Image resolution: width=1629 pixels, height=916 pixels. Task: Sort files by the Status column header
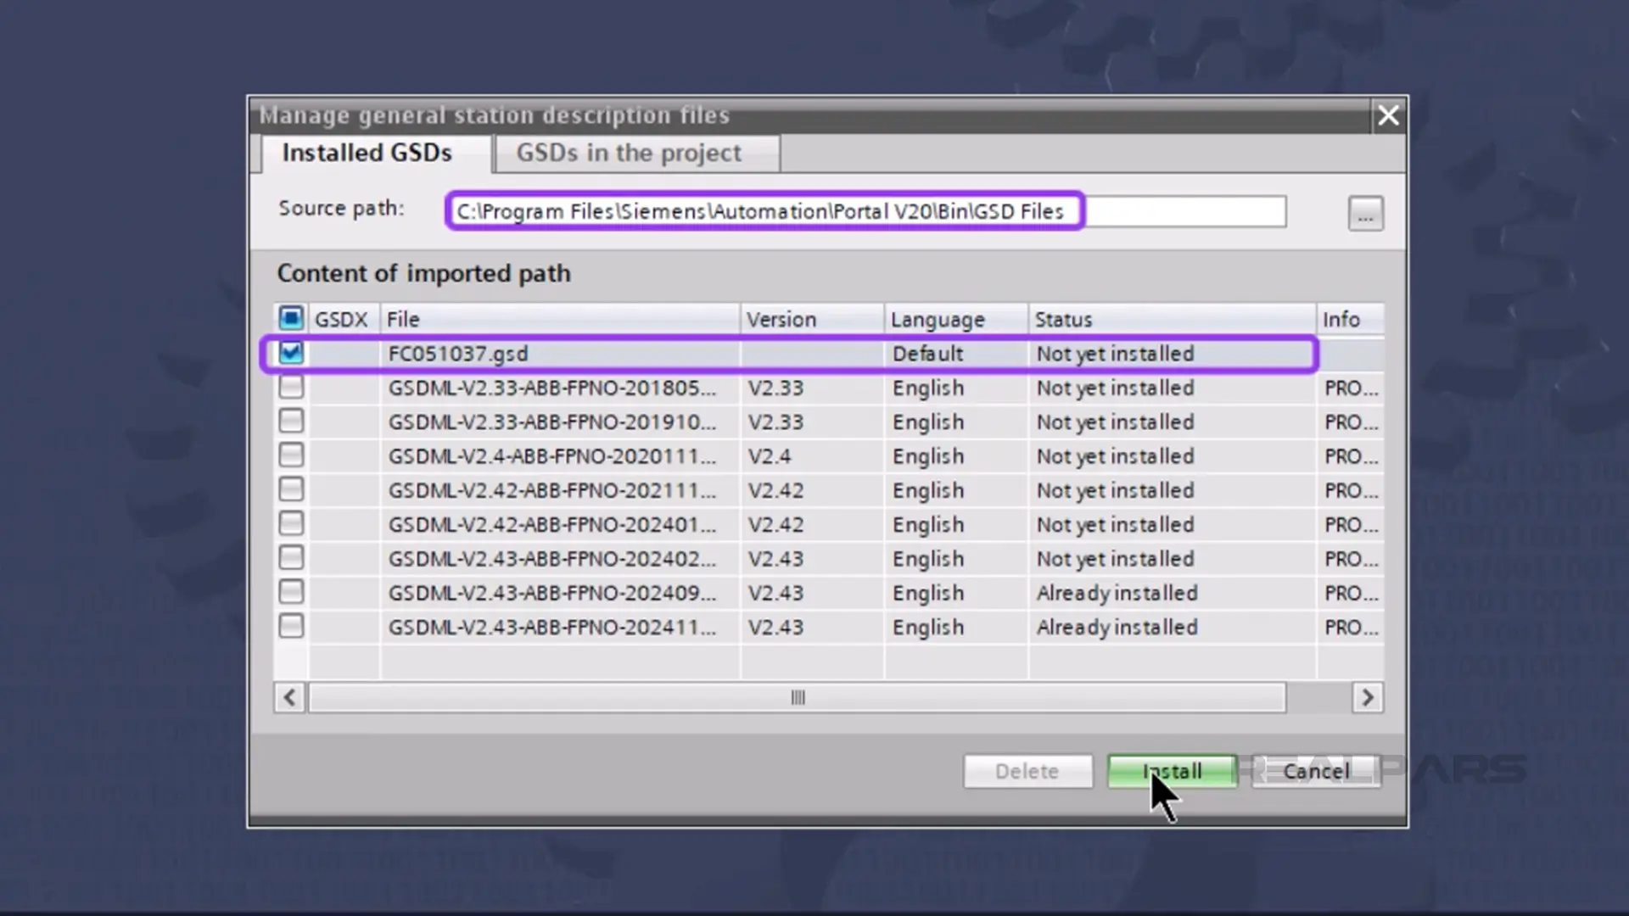coord(1063,319)
